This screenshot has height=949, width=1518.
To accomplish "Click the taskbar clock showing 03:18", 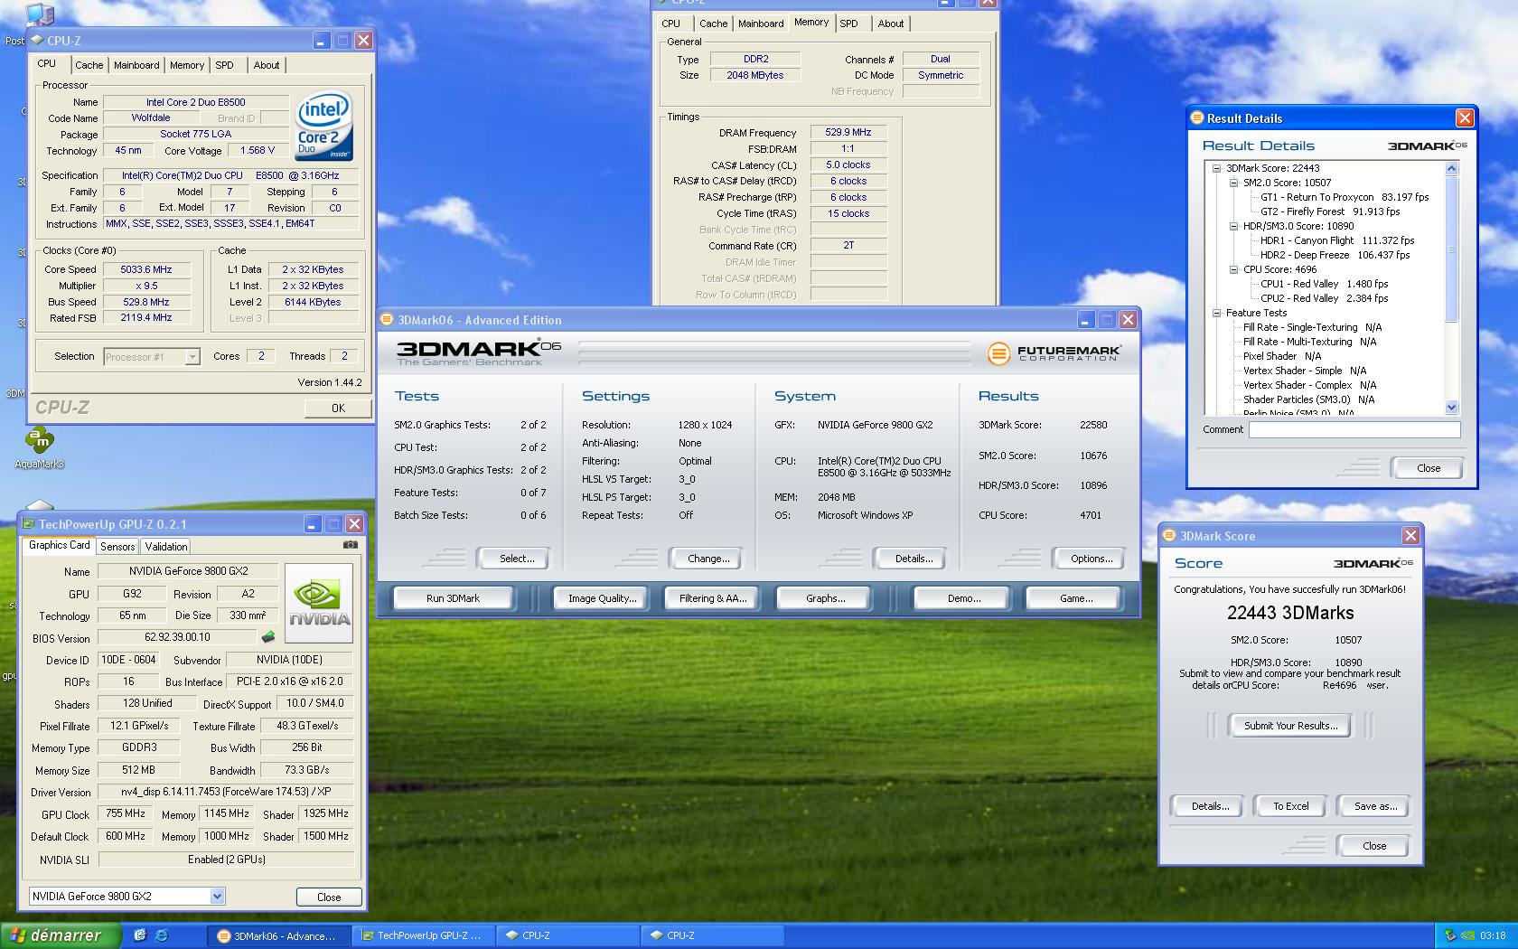I will [x=1493, y=935].
